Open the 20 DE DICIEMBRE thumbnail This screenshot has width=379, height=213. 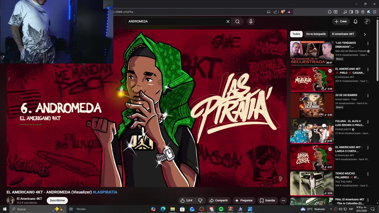[312, 105]
